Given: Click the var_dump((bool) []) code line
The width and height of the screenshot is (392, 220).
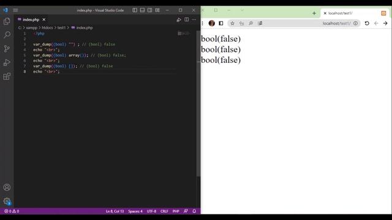Looking at the screenshot, I should 73,66.
